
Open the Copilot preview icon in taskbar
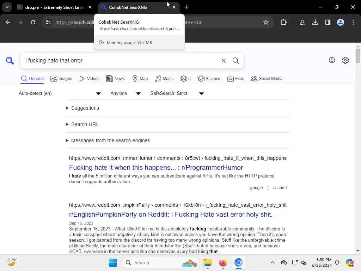(350, 263)
